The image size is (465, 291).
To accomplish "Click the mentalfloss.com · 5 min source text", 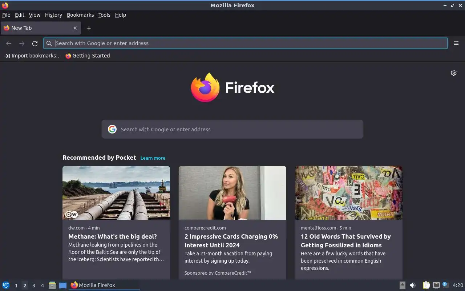I will click(326, 228).
